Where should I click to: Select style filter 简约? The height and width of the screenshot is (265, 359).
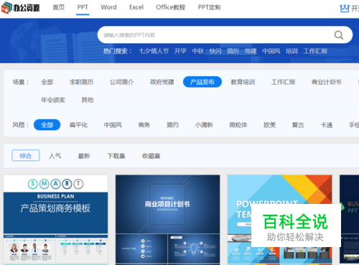click(172, 125)
